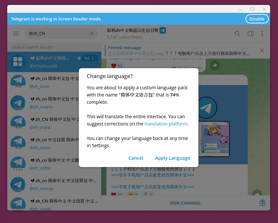Open the Apple users language link

point(152,187)
